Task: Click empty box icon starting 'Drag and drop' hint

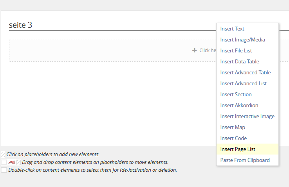Action: (x=4, y=162)
